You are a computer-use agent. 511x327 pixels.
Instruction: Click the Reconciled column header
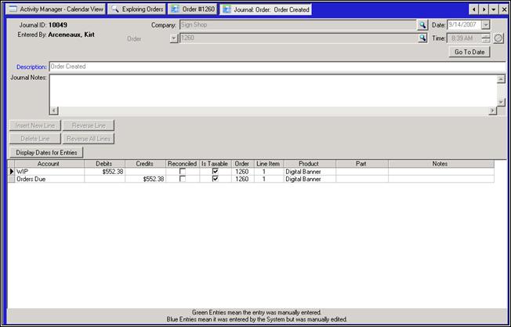click(183, 164)
